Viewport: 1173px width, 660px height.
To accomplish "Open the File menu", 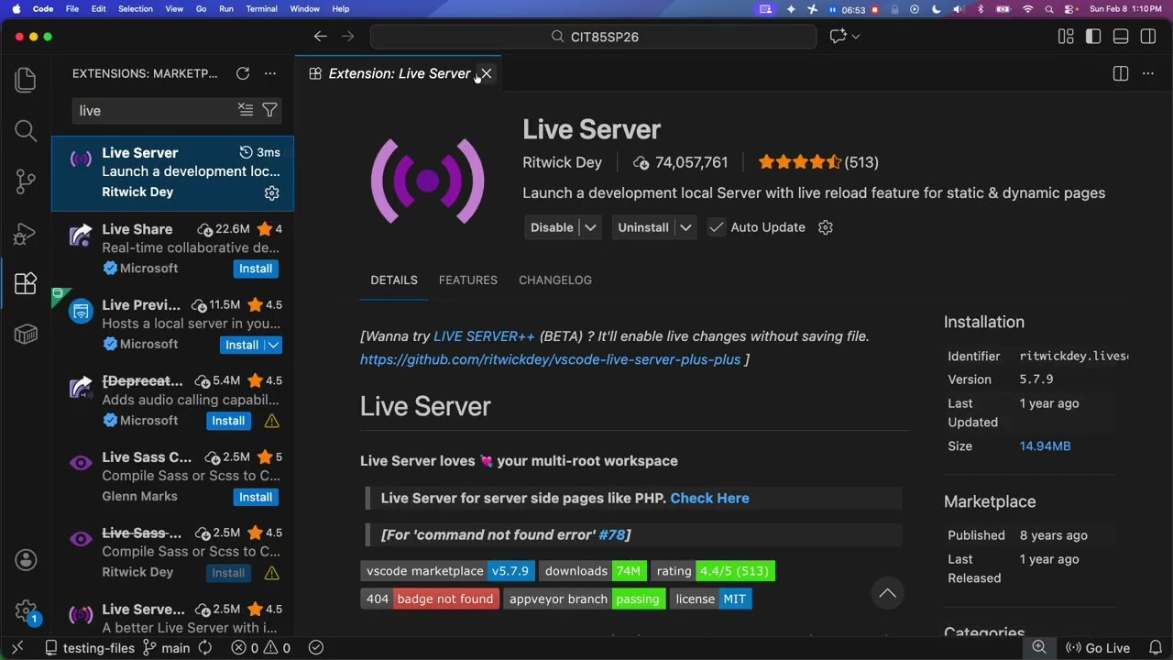I will [x=72, y=9].
